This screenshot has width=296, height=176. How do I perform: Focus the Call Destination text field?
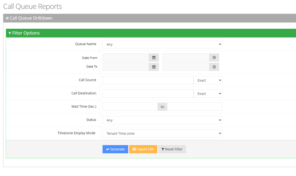[148, 94]
